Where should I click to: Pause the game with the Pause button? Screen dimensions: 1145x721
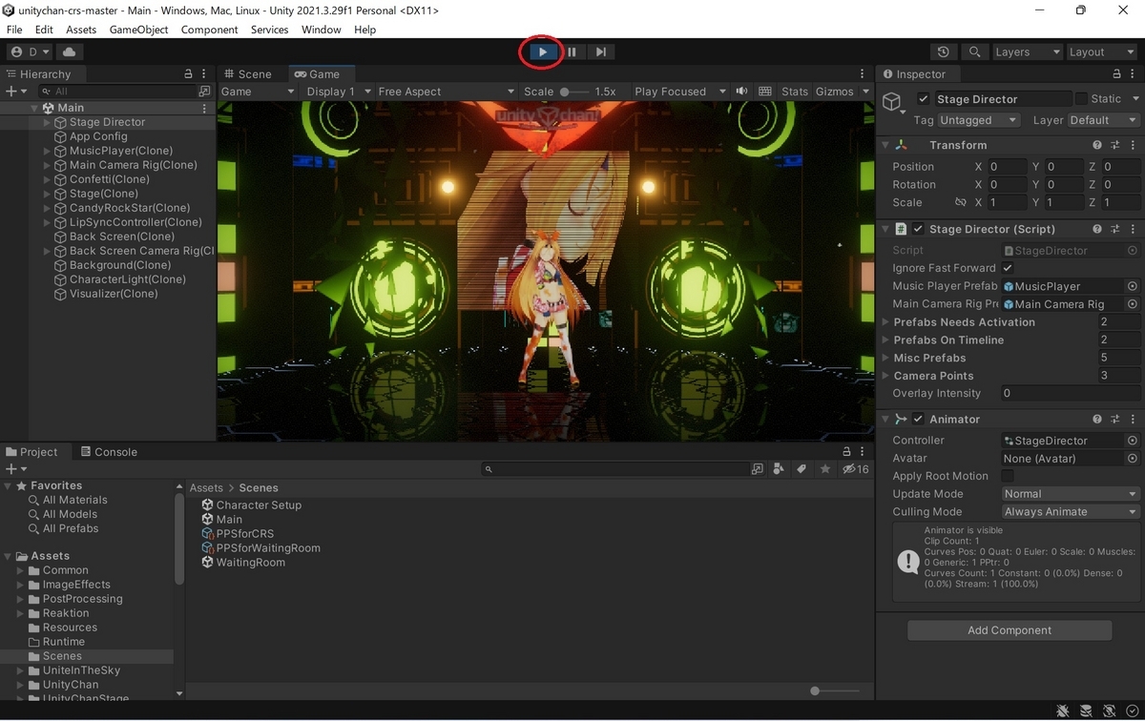click(x=572, y=51)
